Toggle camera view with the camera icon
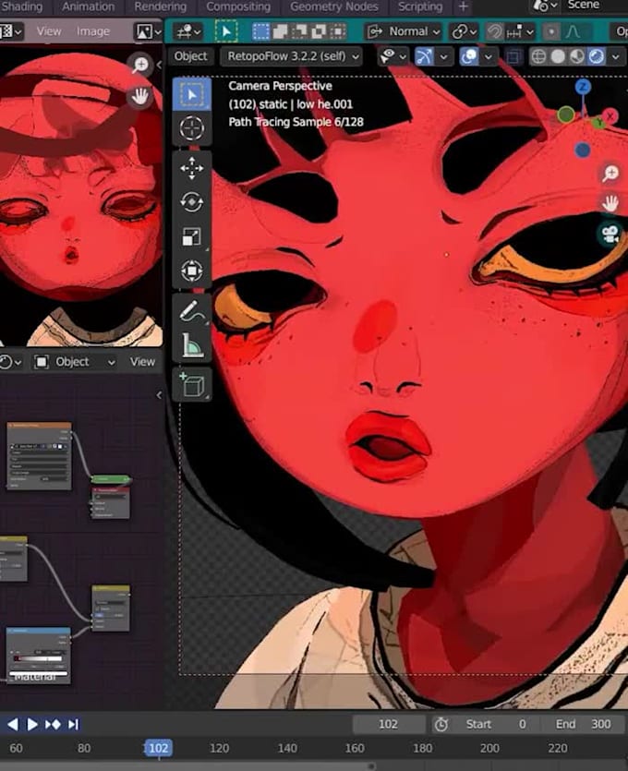Viewport: 628px width, 771px height. point(610,233)
